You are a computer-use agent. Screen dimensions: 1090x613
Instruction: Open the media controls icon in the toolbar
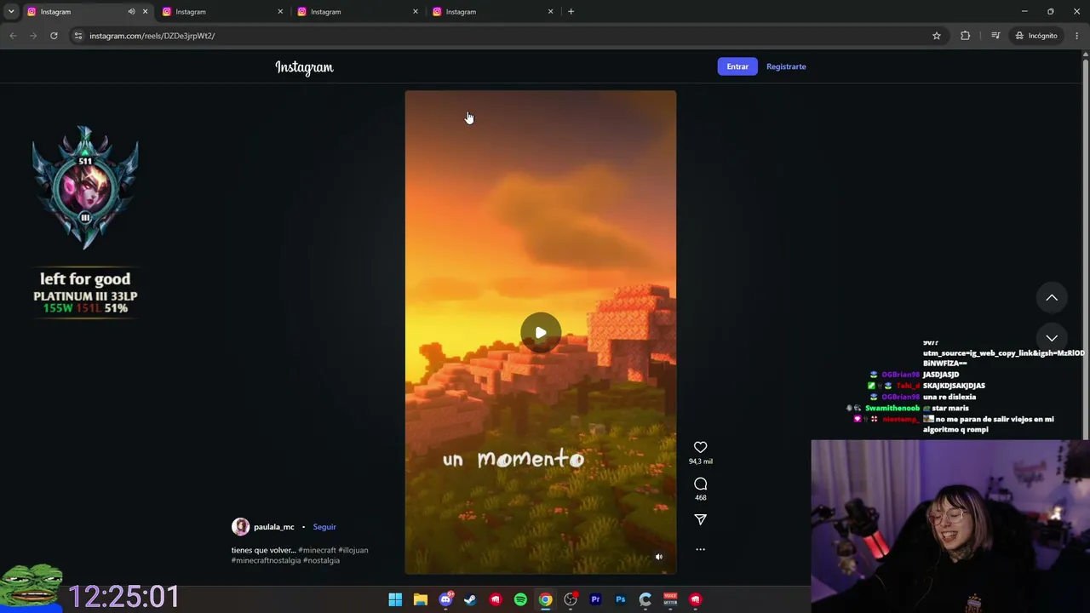(x=995, y=36)
